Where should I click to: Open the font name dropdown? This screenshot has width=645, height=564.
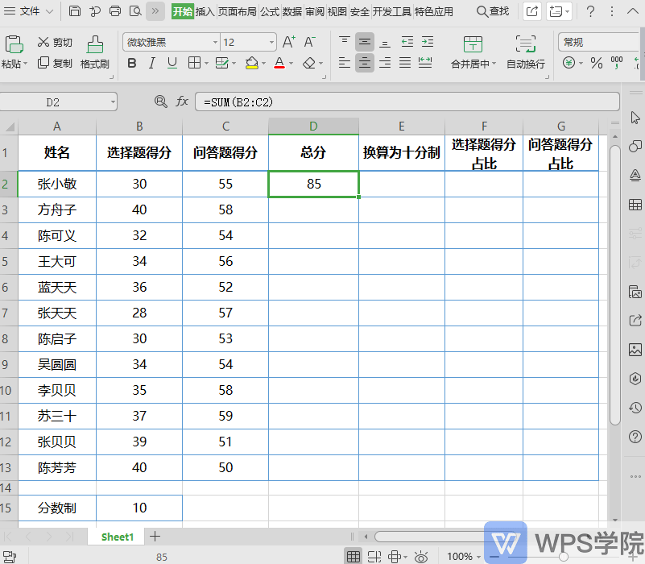216,41
